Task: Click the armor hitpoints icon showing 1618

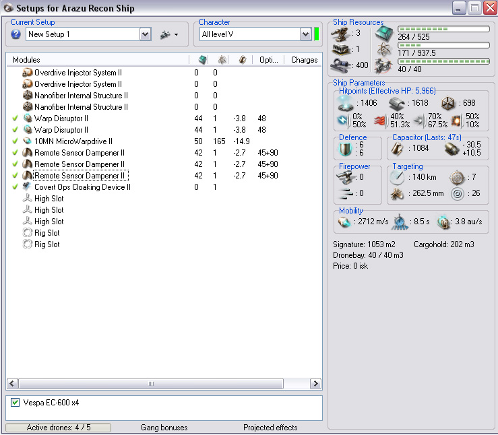Action: click(397, 103)
